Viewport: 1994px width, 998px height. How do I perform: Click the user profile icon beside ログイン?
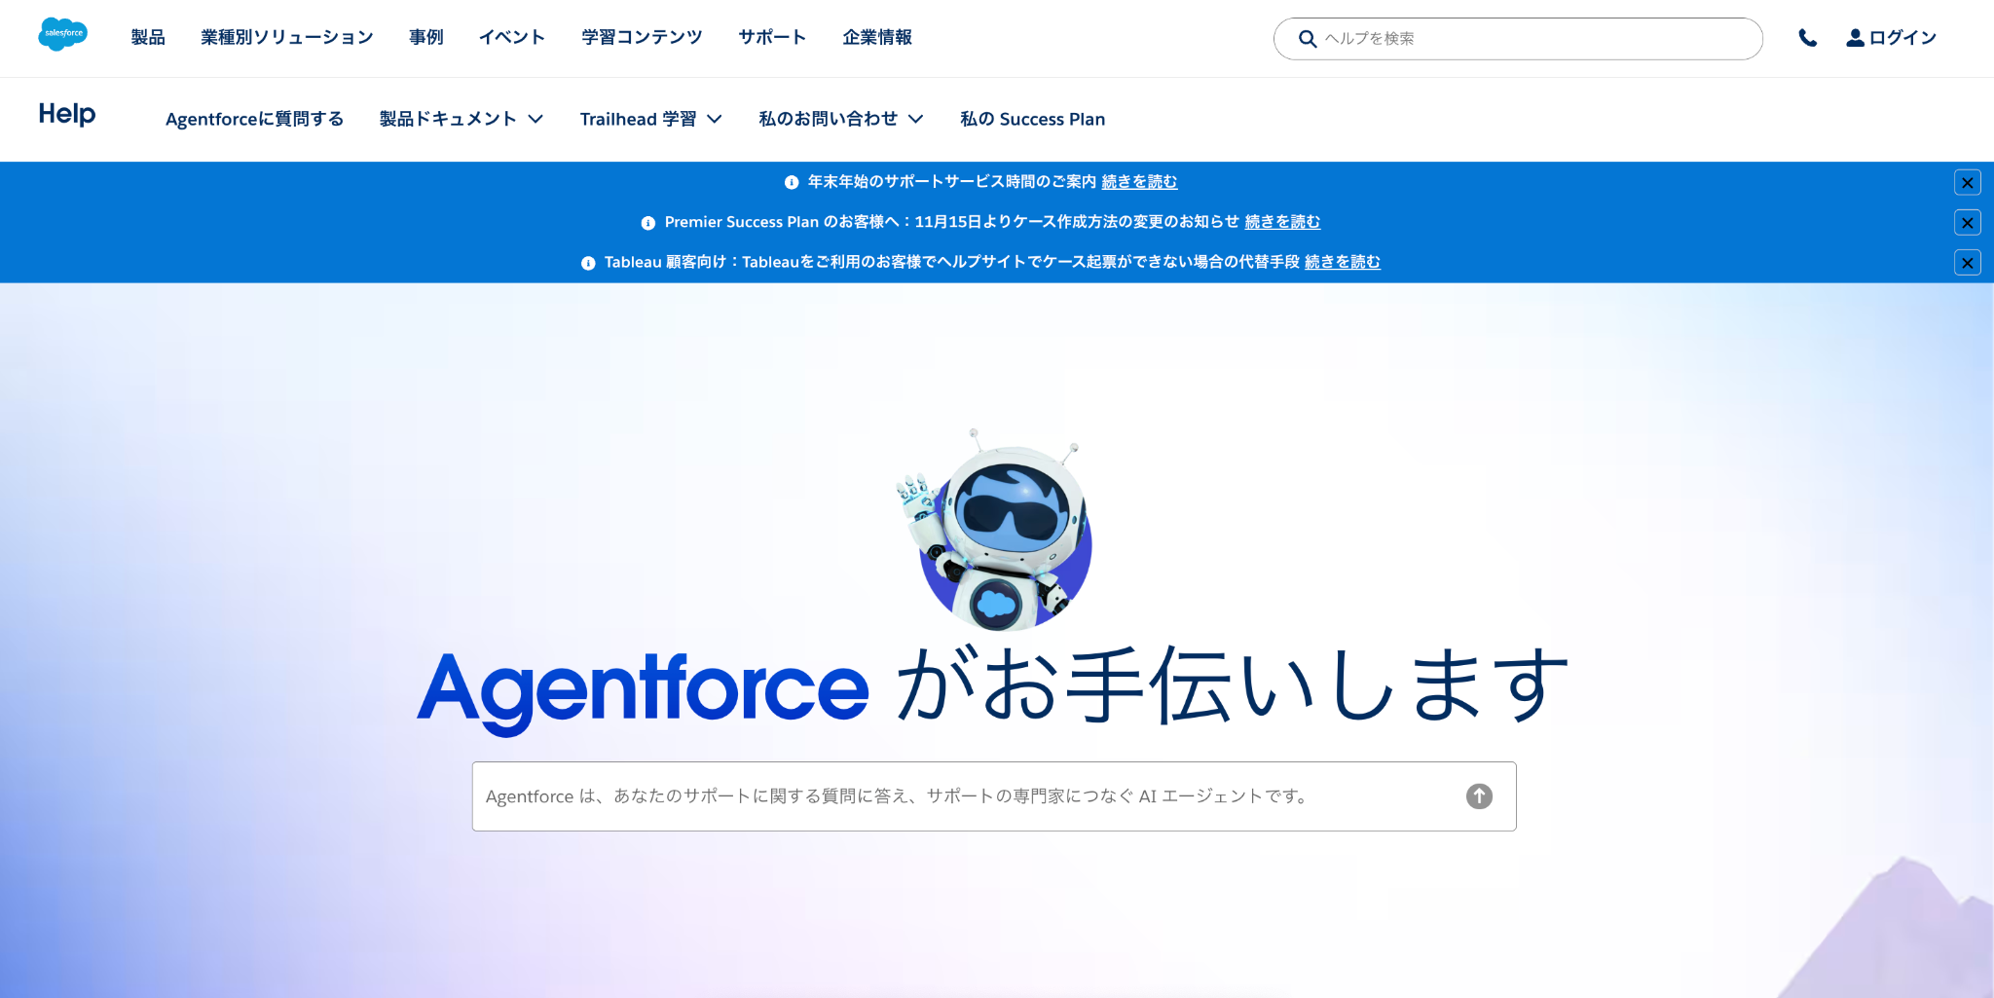(1855, 38)
